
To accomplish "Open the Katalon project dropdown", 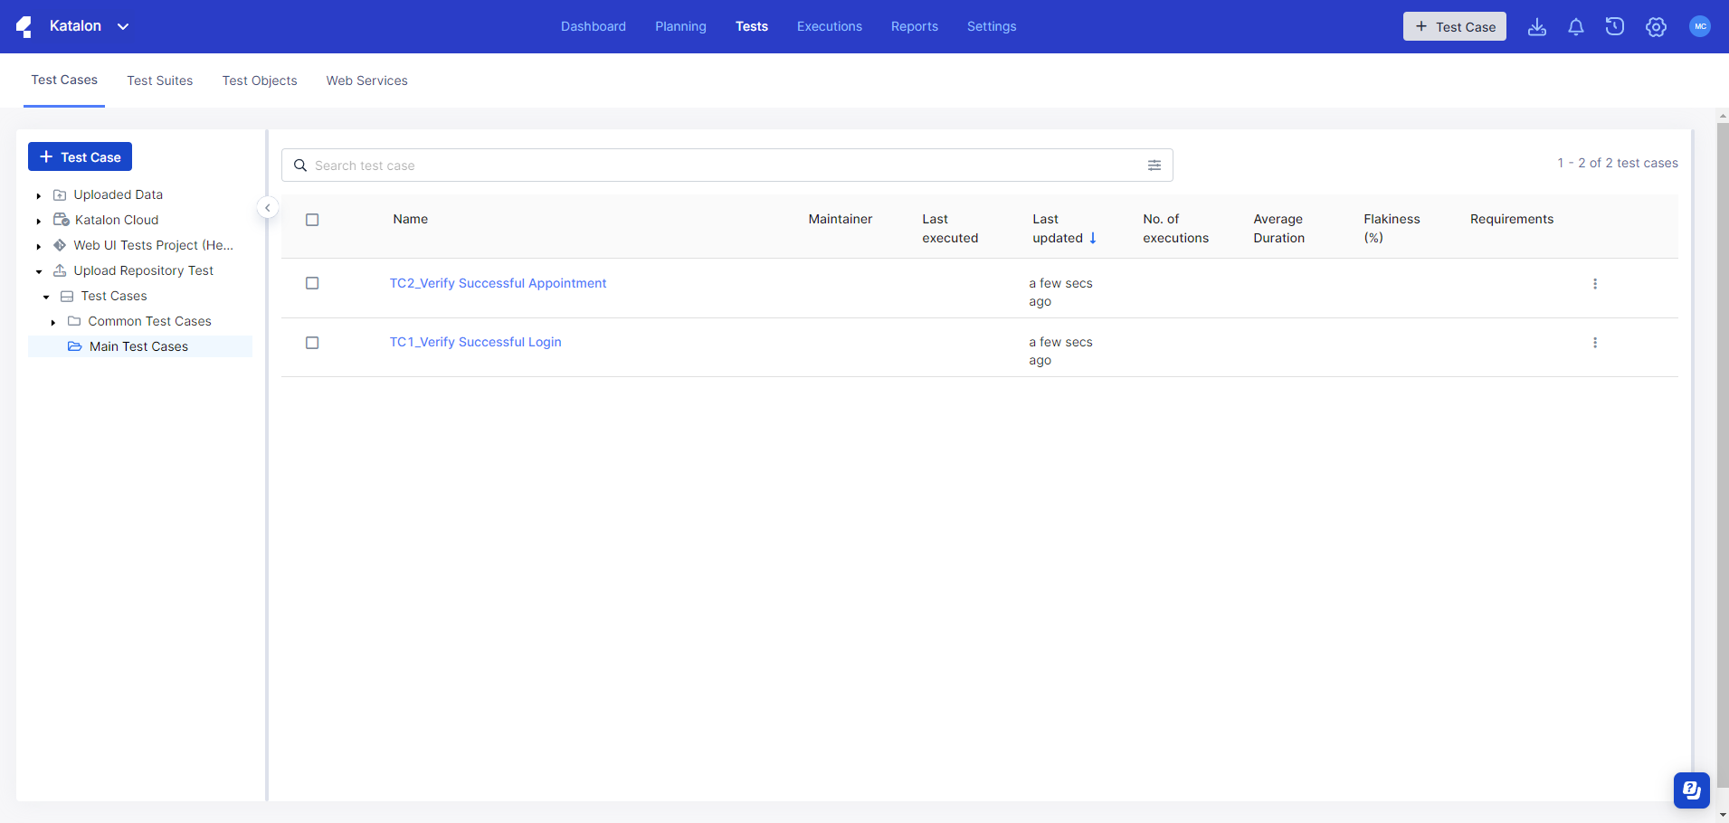I will pos(123,26).
